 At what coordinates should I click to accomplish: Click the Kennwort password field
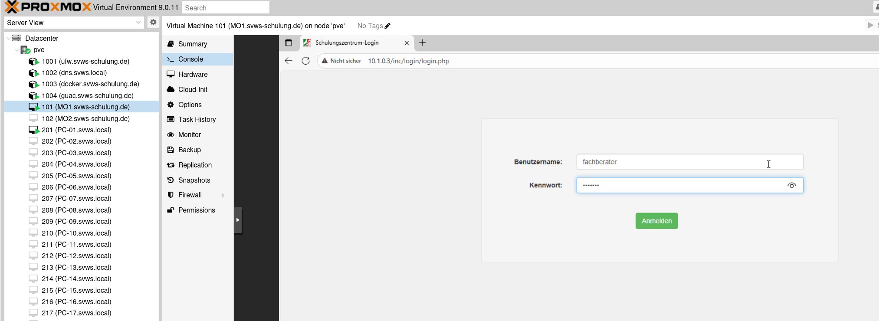pyautogui.click(x=690, y=185)
